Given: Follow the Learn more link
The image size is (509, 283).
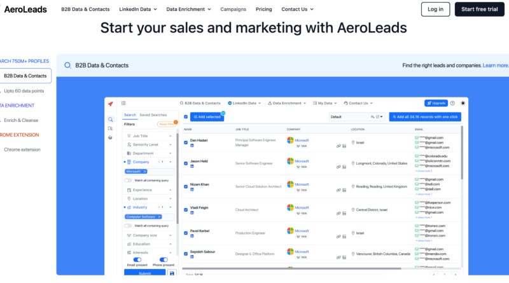Looking at the screenshot, I should [x=496, y=66].
